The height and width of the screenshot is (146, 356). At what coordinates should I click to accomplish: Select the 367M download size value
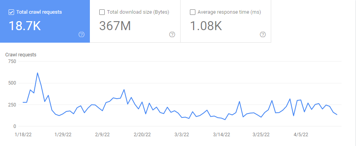coord(115,26)
